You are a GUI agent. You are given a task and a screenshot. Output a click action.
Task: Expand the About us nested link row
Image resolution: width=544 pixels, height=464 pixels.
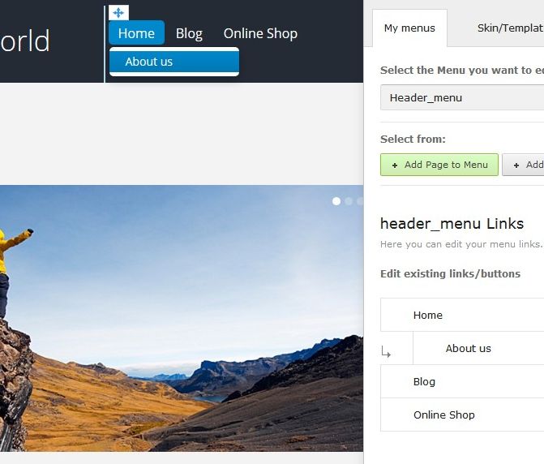click(x=478, y=348)
